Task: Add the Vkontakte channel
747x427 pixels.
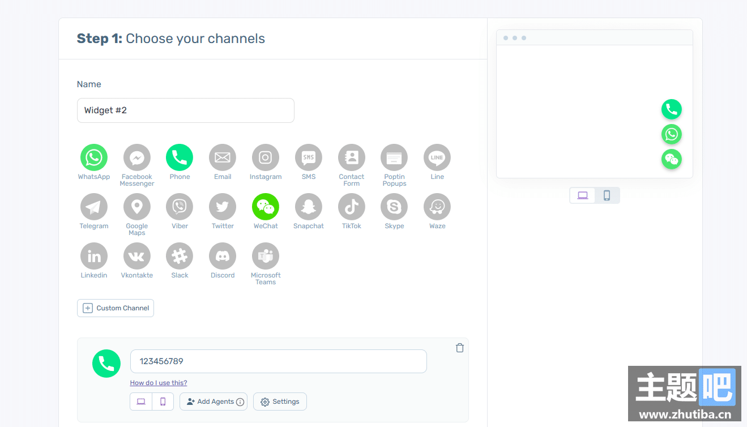Action: pyautogui.click(x=137, y=256)
